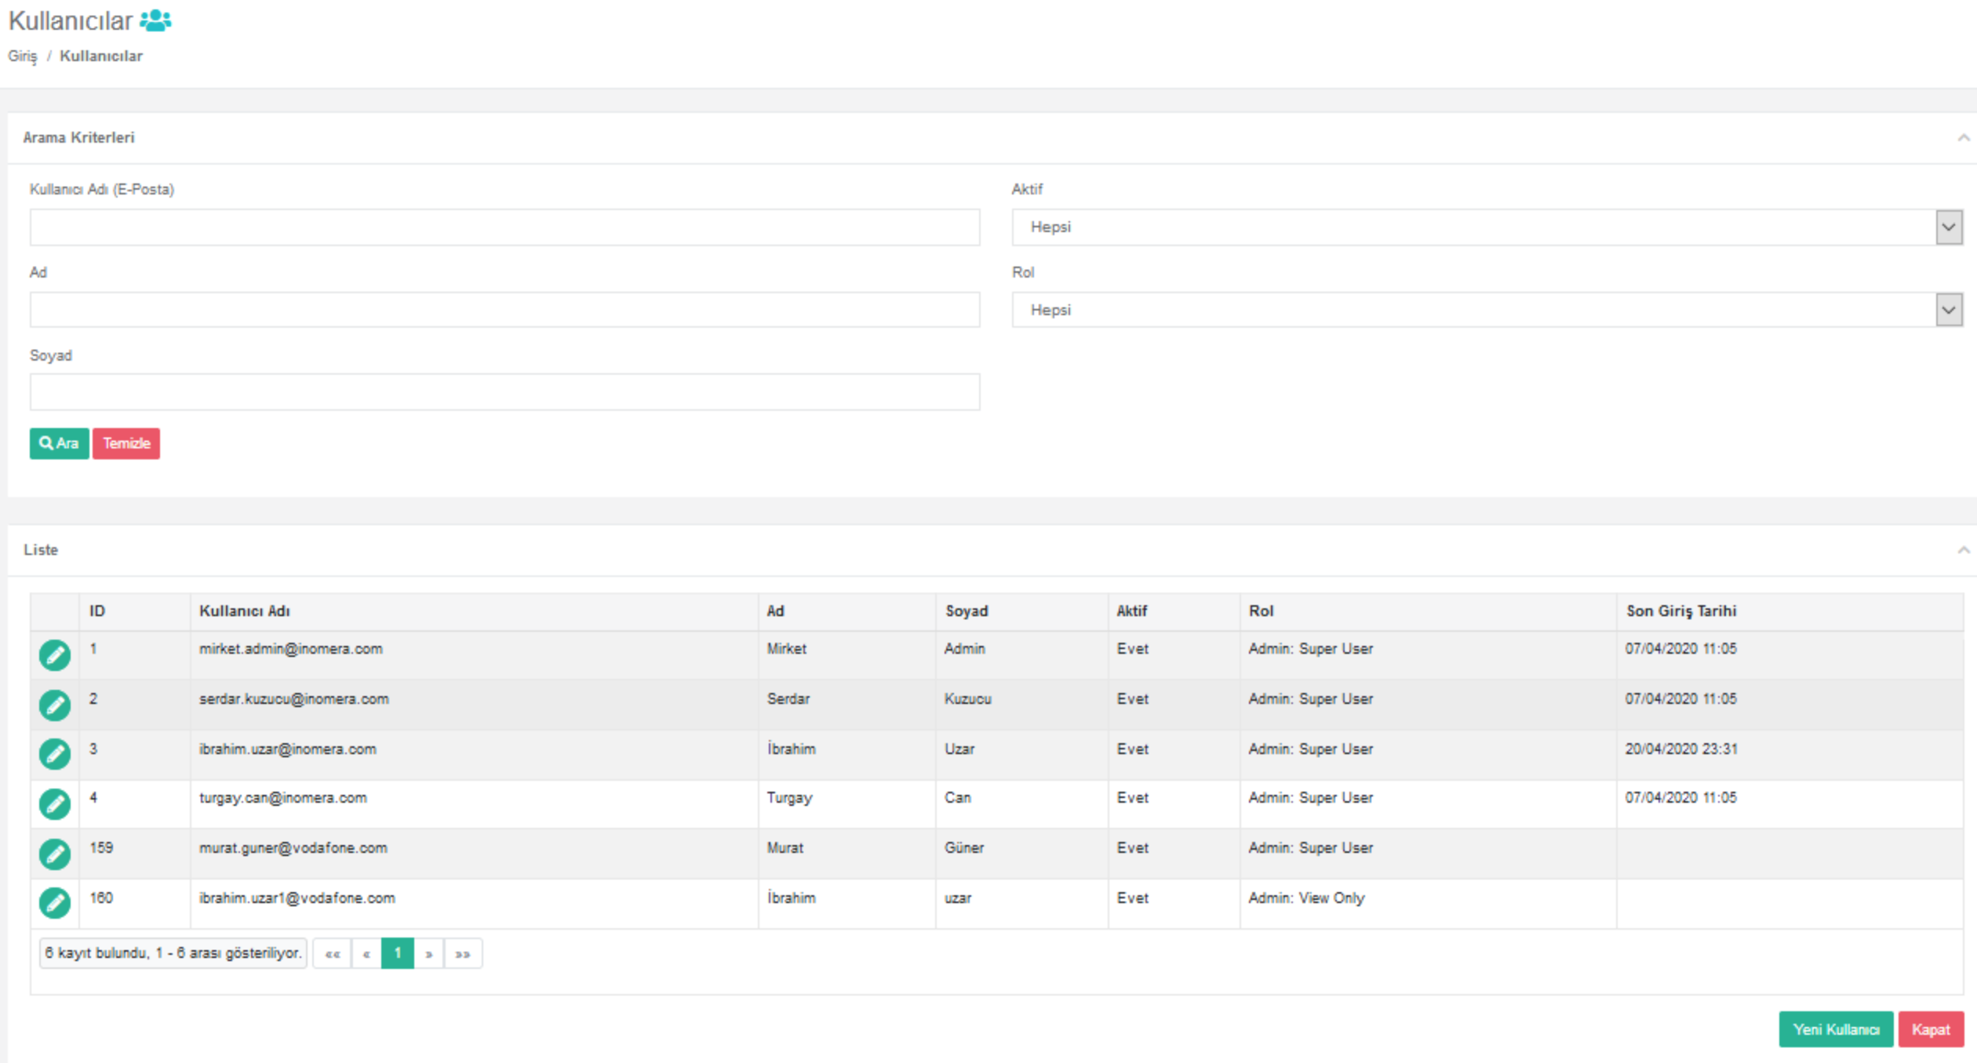
Task: Open the Aktif dropdown
Action: pos(1487,227)
